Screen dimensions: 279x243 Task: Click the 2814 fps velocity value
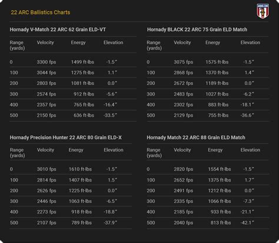(x=46, y=180)
